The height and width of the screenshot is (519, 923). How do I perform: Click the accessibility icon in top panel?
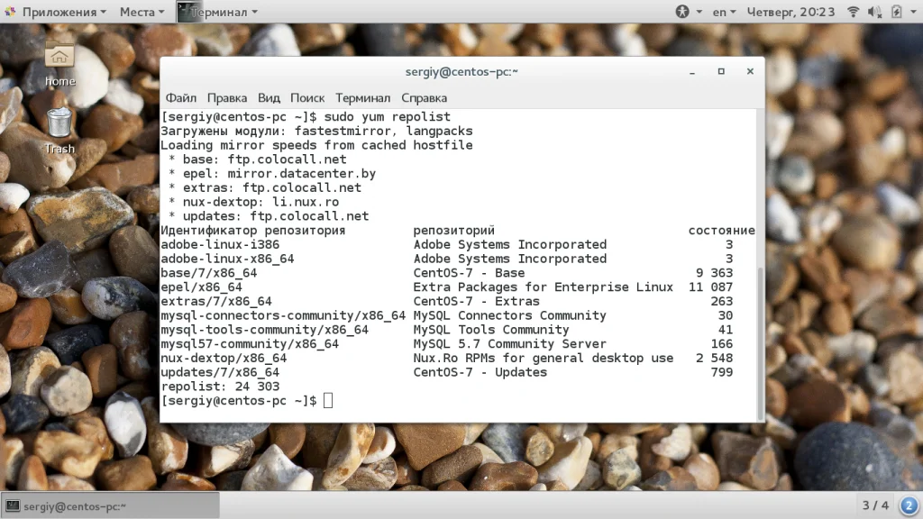(x=682, y=12)
